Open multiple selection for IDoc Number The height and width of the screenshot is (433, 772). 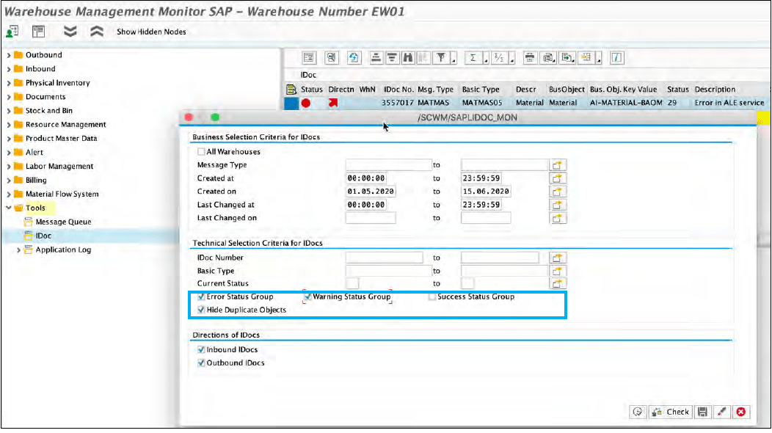(557, 258)
